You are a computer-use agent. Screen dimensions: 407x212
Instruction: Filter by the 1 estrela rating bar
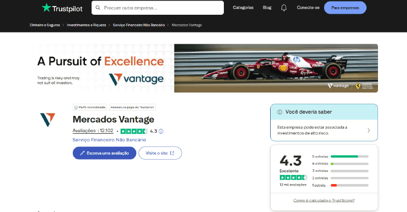[x=340, y=185]
